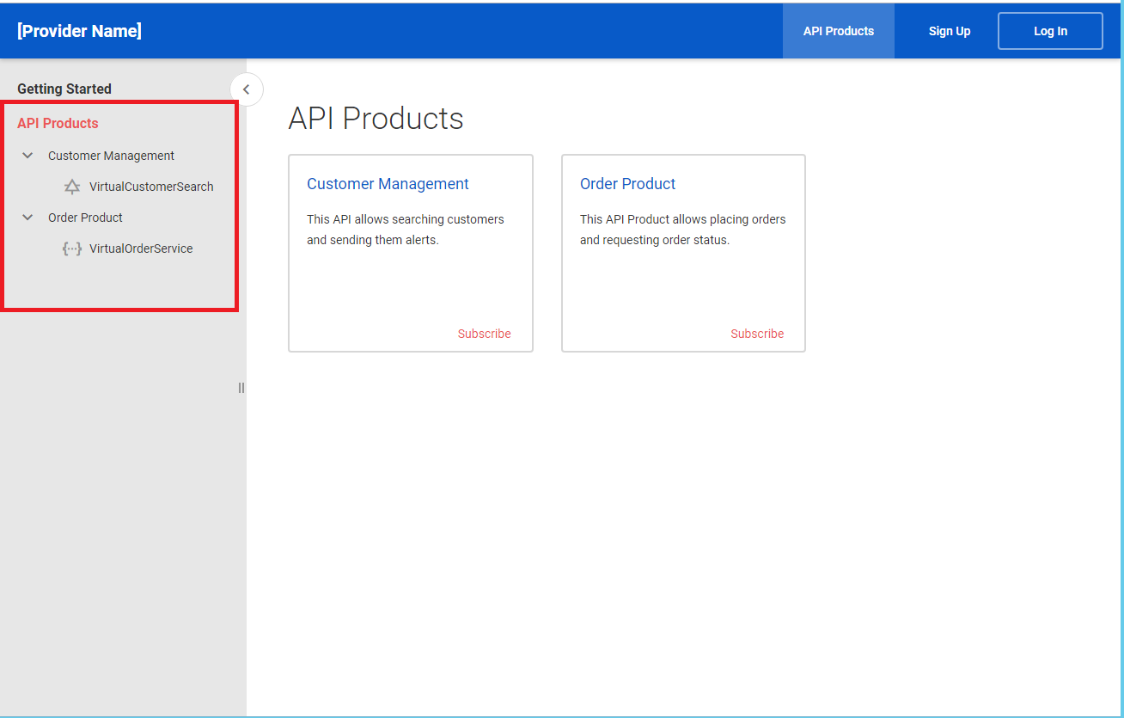
Task: Open the Sign Up page
Action: (950, 31)
